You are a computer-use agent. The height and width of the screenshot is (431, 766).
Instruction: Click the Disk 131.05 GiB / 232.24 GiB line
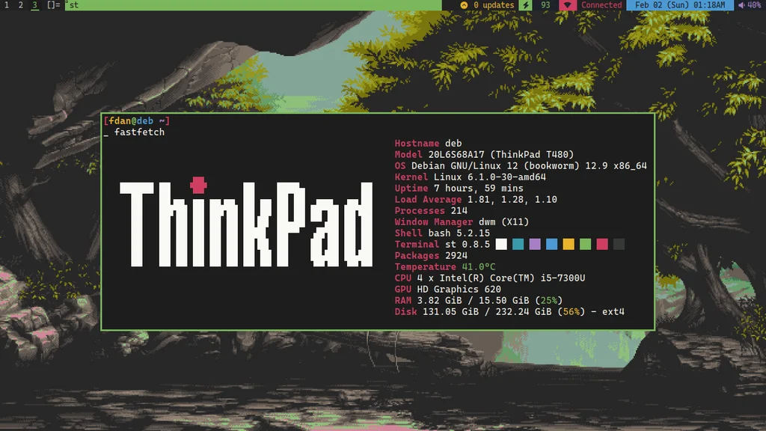[509, 312]
